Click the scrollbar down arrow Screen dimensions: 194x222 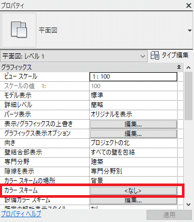pos(189,205)
